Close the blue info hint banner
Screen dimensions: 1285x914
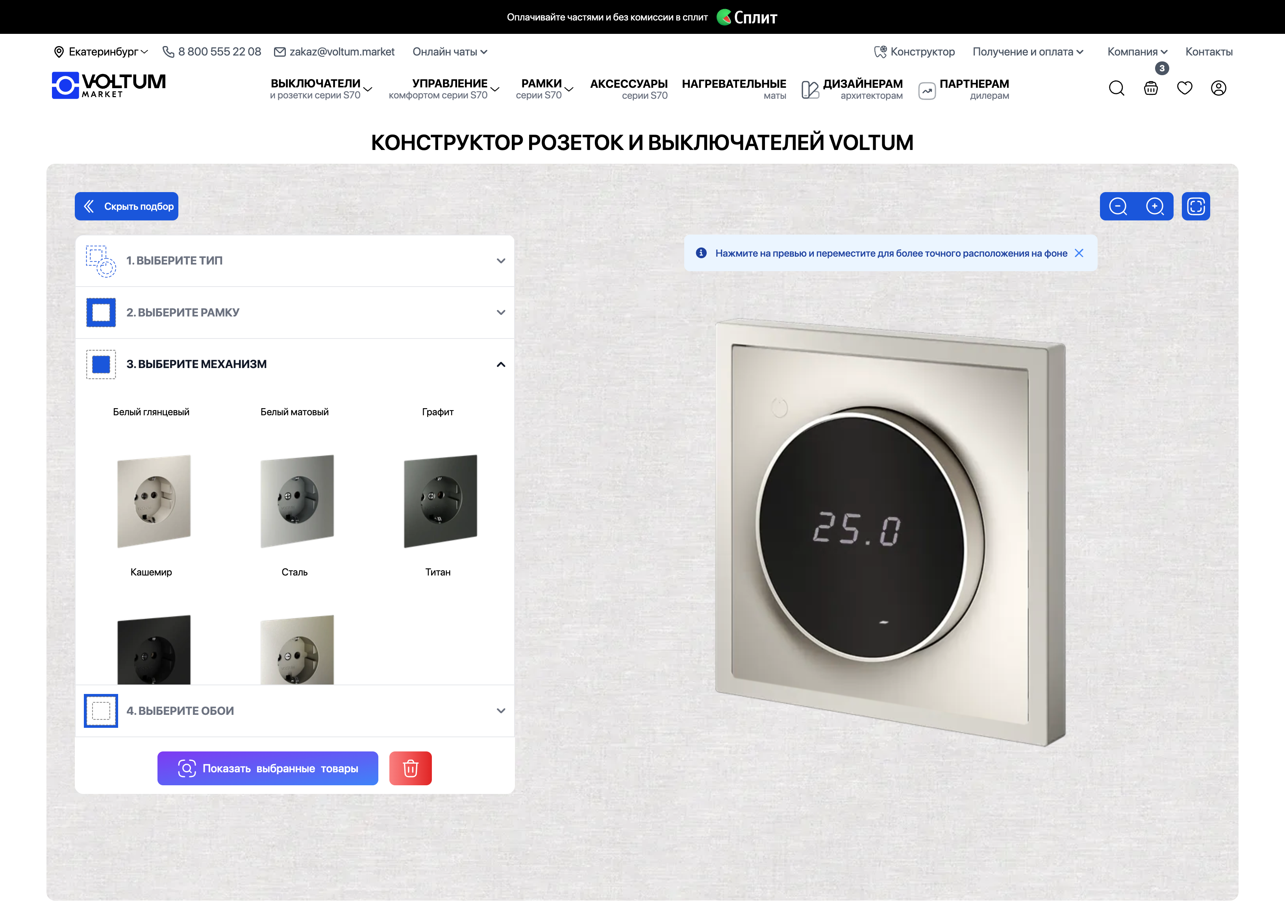(1079, 253)
